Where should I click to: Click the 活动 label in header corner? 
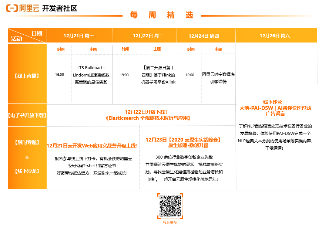tap(17, 39)
